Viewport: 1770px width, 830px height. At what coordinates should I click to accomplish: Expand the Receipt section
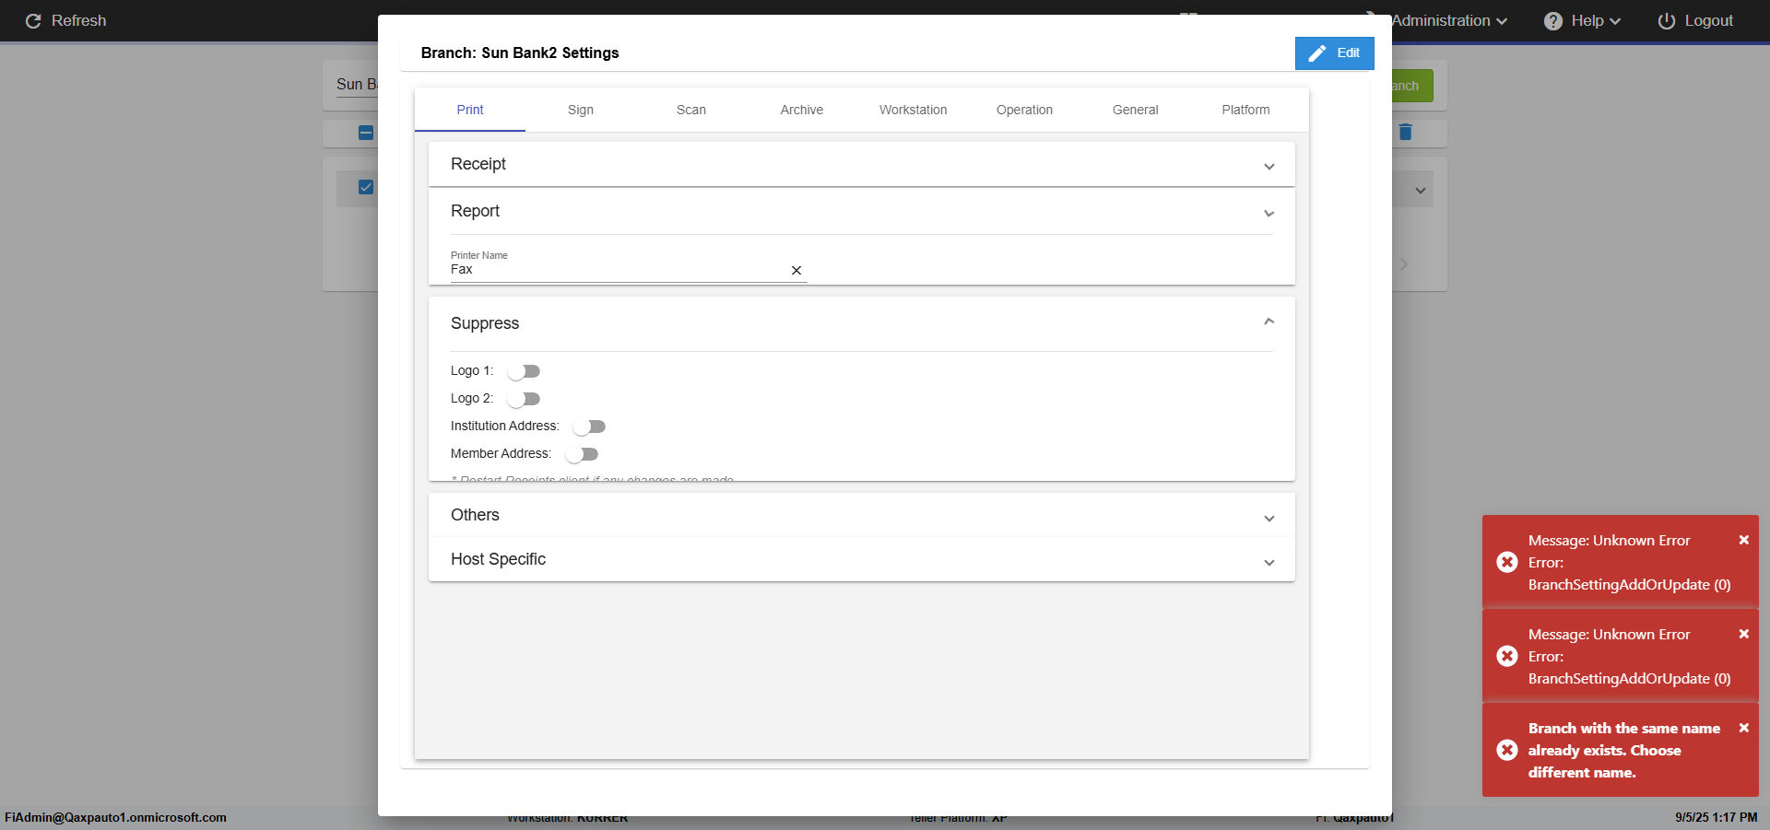click(1268, 167)
